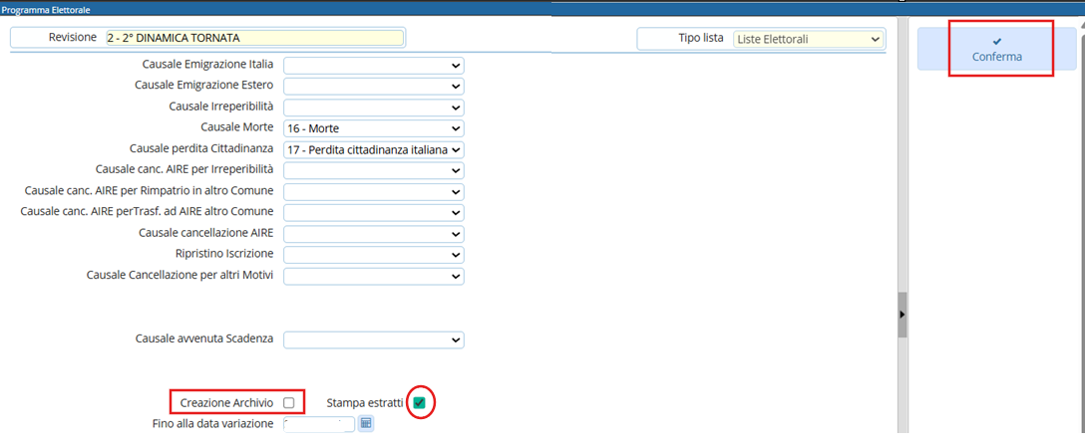Click the Fino alla data variazione date field
The image size is (1085, 445).
coord(318,424)
